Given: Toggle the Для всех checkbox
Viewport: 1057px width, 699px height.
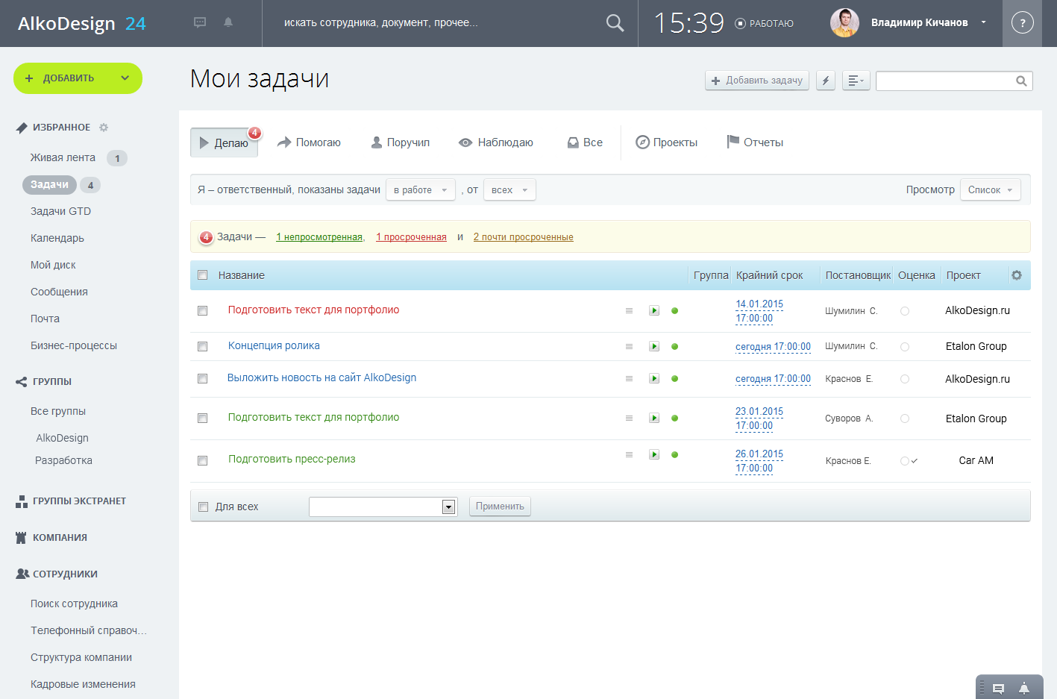Looking at the screenshot, I should pos(203,507).
